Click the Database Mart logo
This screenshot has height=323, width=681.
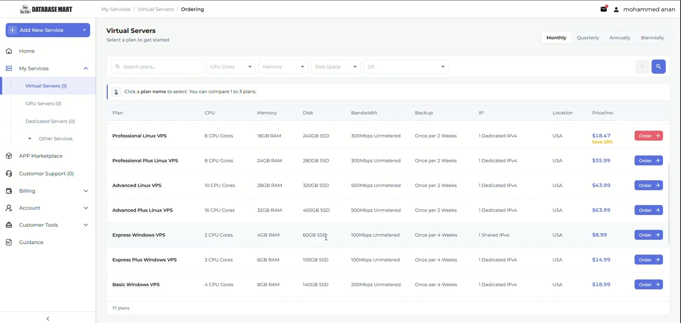click(x=46, y=9)
